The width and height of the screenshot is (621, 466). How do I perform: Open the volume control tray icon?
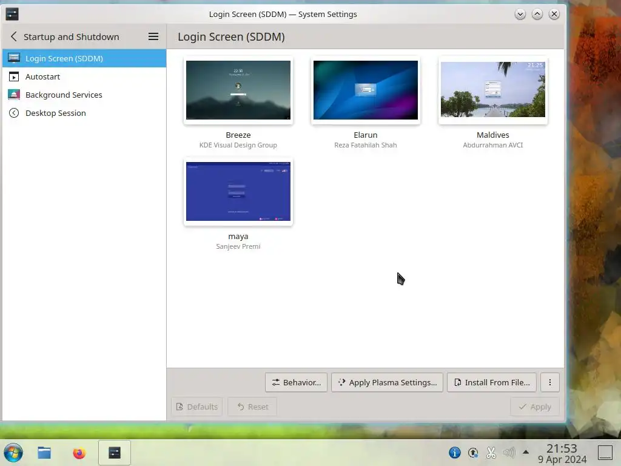coord(509,453)
